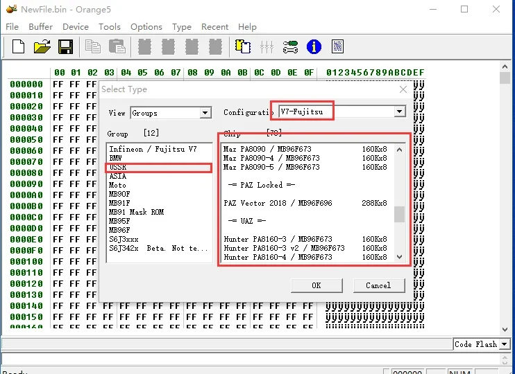The image size is (515, 374).
Task: Select the MB96F group
Action: pyautogui.click(x=160, y=230)
